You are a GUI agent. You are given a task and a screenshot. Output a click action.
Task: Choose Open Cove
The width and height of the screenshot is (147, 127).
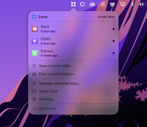point(73,91)
